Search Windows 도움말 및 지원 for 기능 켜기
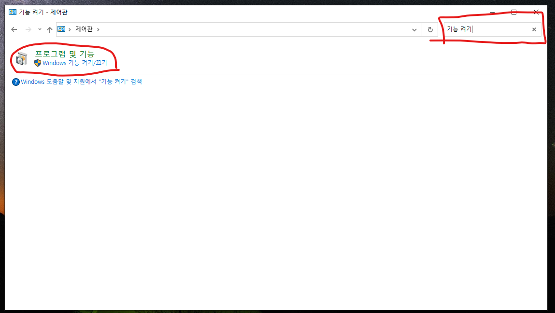555x313 pixels. 81,82
